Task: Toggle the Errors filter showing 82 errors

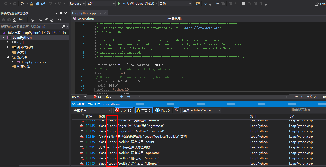Action: click(124, 110)
